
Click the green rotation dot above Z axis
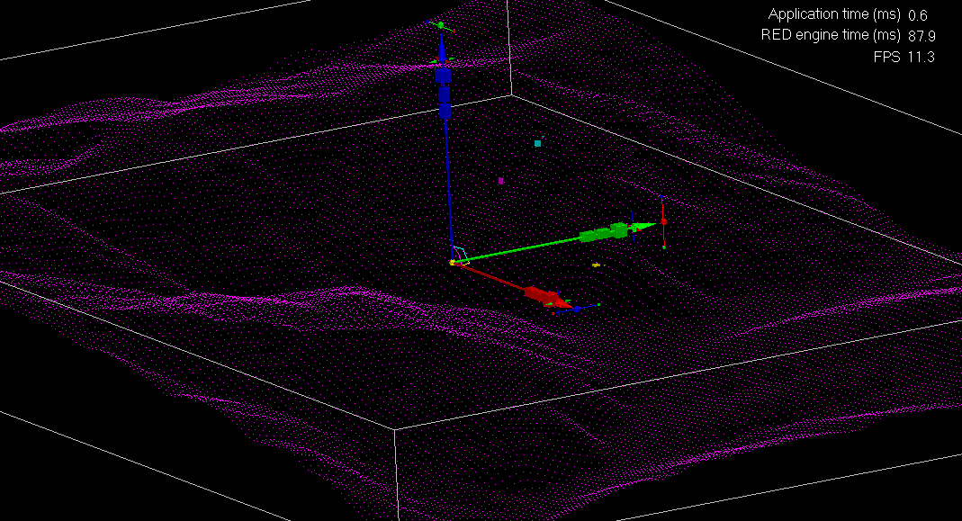point(441,25)
